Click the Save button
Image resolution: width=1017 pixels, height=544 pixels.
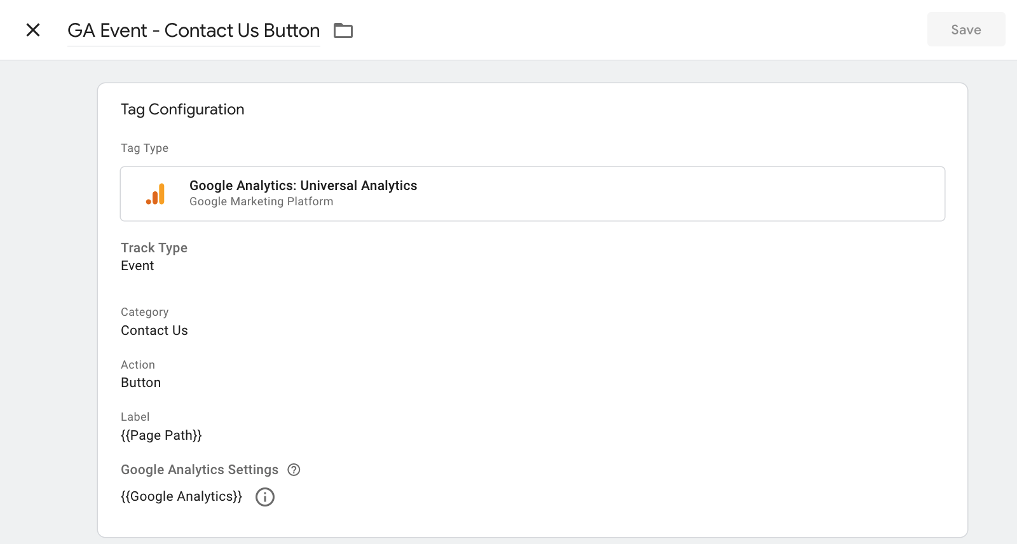(x=966, y=29)
